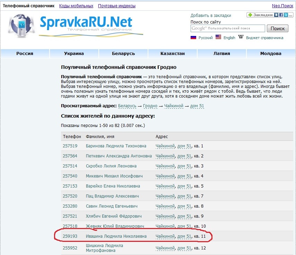Screen dimensions: 296x255
Task: Open the Коды мобильных link
Action: 76,6
